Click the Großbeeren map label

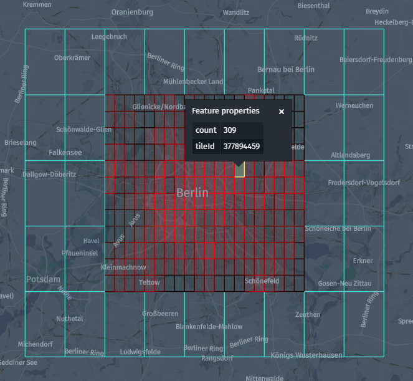tap(160, 314)
